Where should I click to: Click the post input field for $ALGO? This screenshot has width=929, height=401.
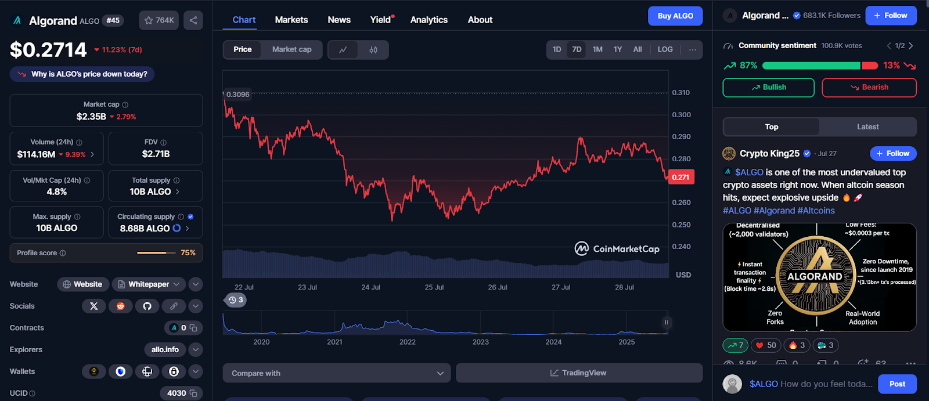click(x=810, y=384)
